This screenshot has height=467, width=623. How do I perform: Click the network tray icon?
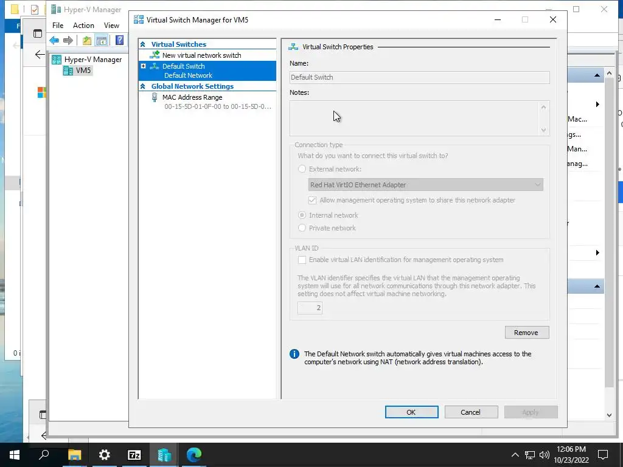point(530,455)
